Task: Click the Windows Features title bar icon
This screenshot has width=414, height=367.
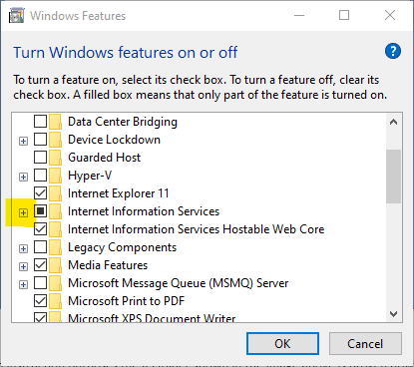Action: [17, 16]
